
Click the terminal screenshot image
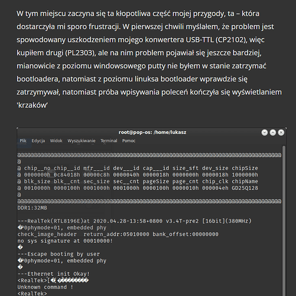(x=151, y=212)
